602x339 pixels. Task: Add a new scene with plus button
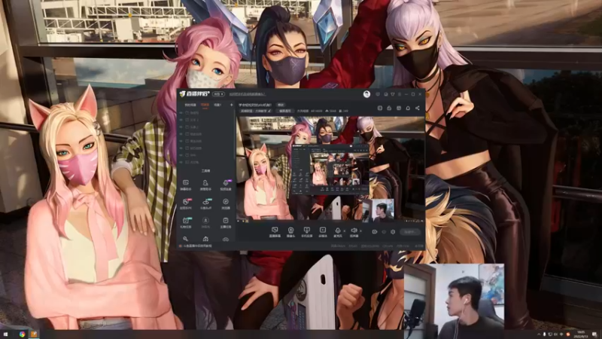pos(232,105)
